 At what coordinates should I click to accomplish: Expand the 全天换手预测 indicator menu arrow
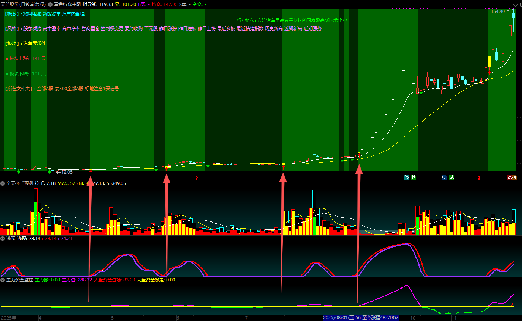tap(3, 183)
